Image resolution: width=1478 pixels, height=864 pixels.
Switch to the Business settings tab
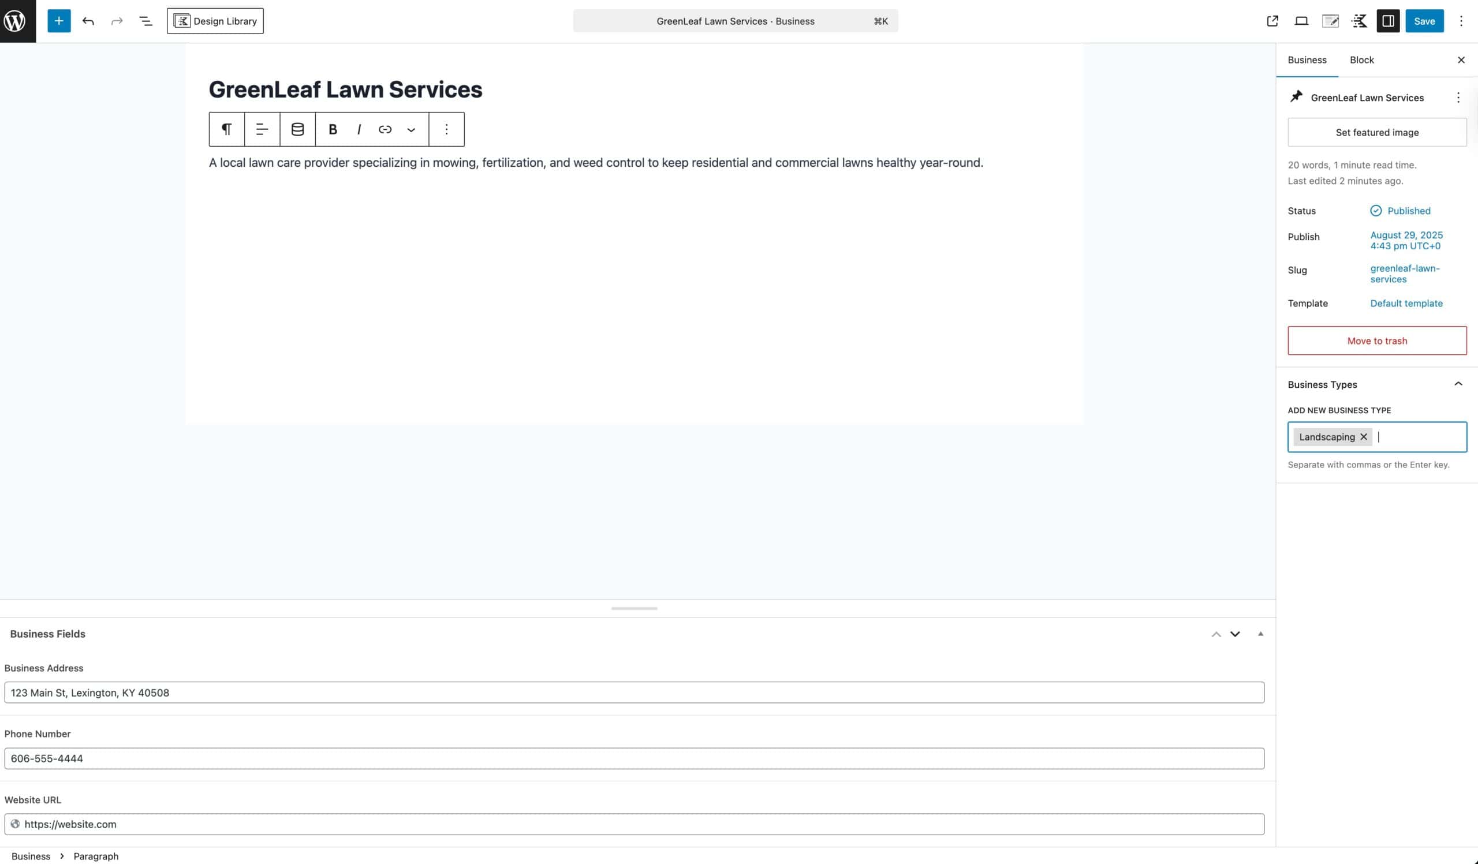[1307, 60]
